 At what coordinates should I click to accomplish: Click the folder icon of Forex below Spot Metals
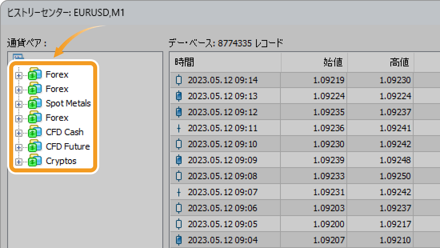tap(35, 117)
